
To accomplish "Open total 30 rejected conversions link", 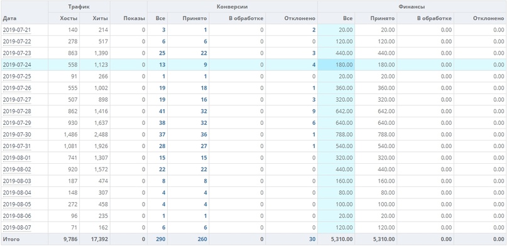I will [x=312, y=240].
